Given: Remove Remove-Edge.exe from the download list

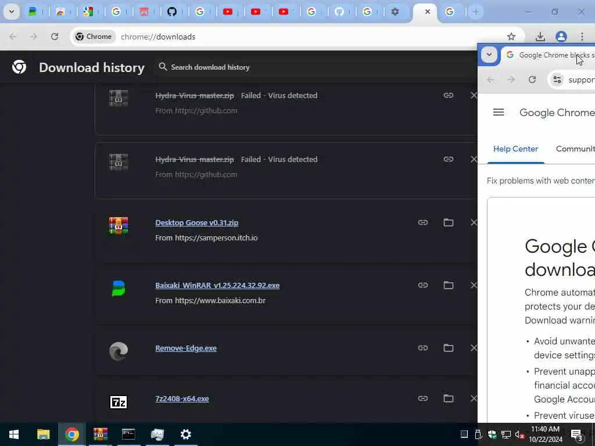Looking at the screenshot, I should 474,348.
